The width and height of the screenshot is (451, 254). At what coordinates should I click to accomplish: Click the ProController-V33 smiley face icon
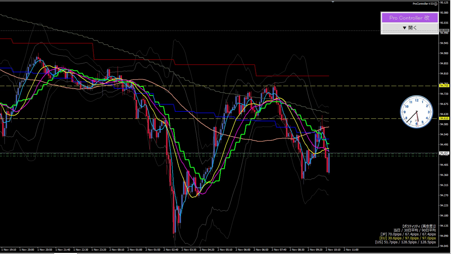point(436,4)
